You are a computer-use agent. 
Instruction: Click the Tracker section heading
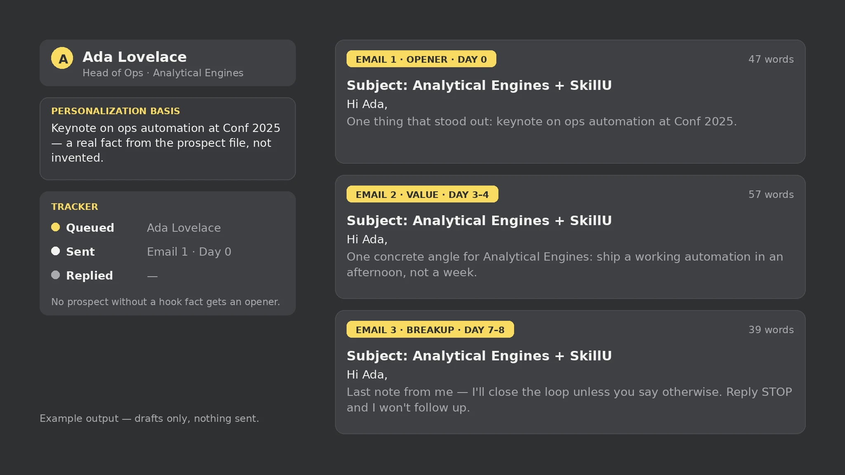coord(75,207)
